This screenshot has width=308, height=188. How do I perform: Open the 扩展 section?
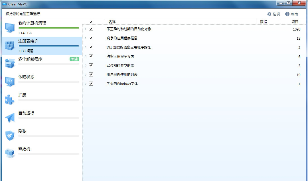(42, 100)
